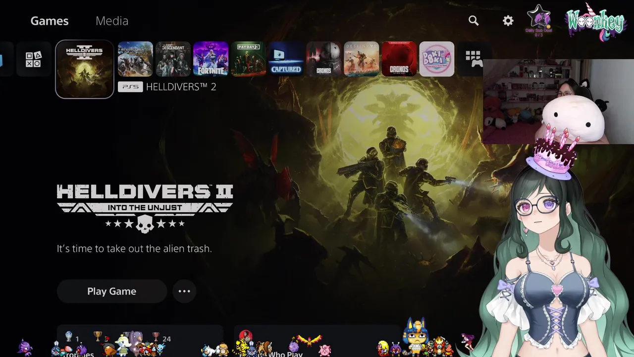
Task: Open the Trophies card
Action: click(x=140, y=341)
